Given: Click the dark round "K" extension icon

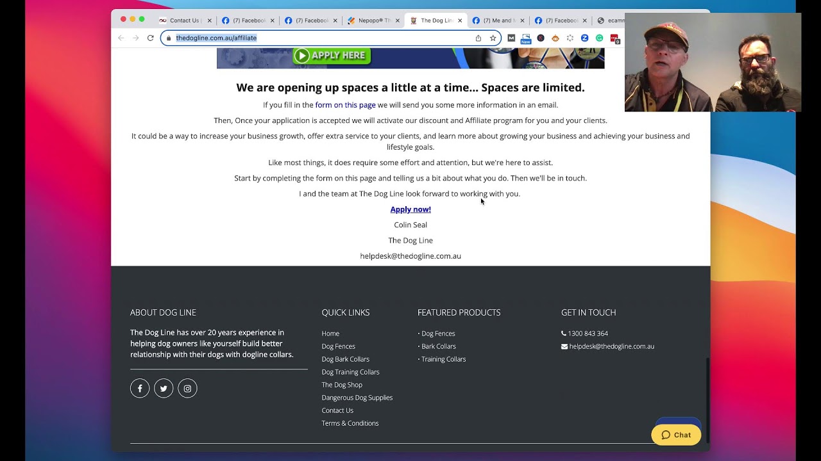Looking at the screenshot, I should [x=541, y=38].
